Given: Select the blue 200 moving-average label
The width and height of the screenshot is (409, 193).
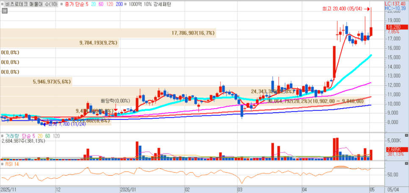Looking at the screenshot, I should [119, 4].
